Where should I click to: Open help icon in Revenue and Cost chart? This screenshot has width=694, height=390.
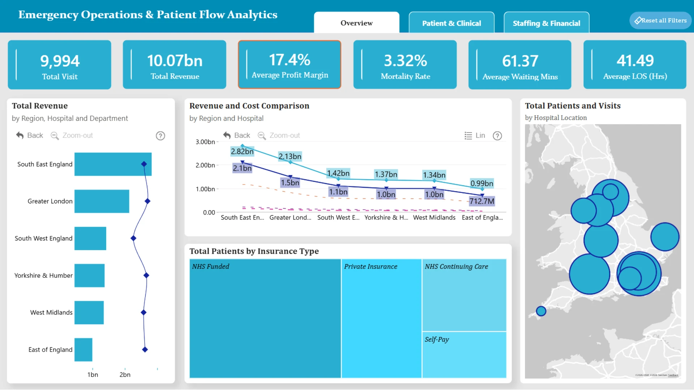click(x=497, y=136)
